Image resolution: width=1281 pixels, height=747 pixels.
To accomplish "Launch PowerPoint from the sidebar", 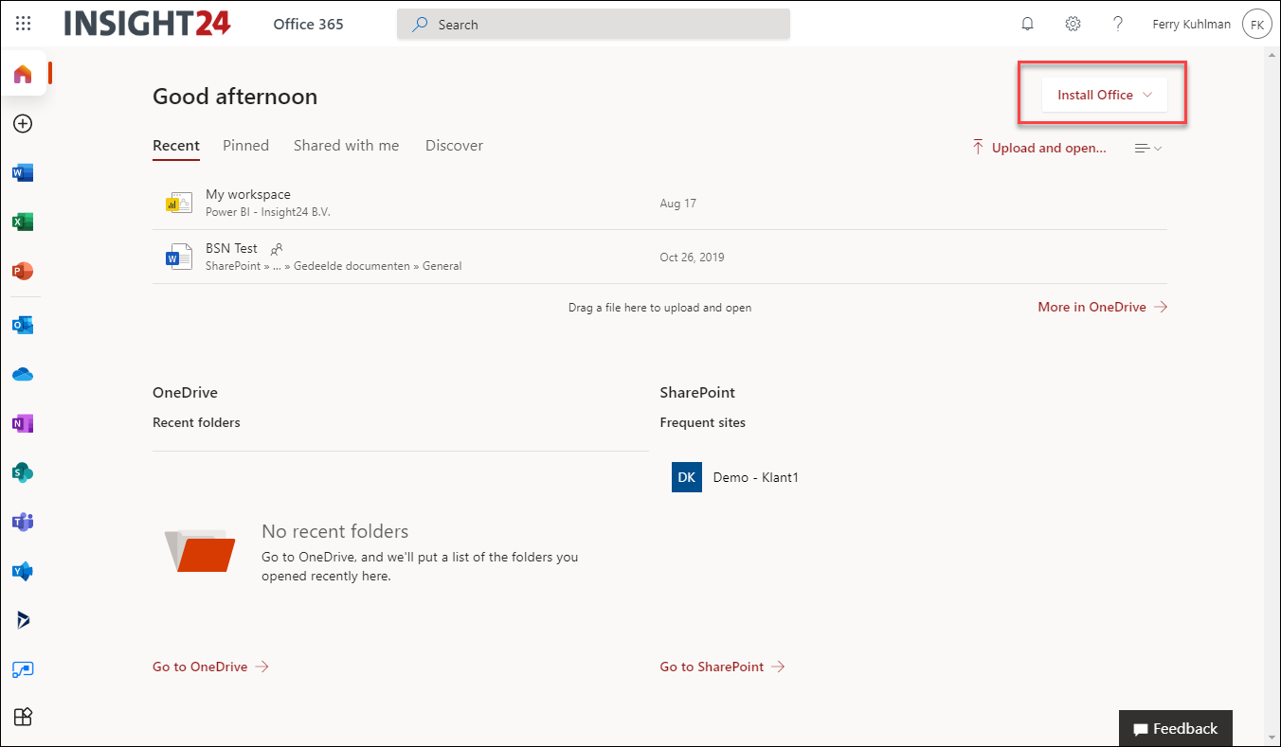I will 23,271.
